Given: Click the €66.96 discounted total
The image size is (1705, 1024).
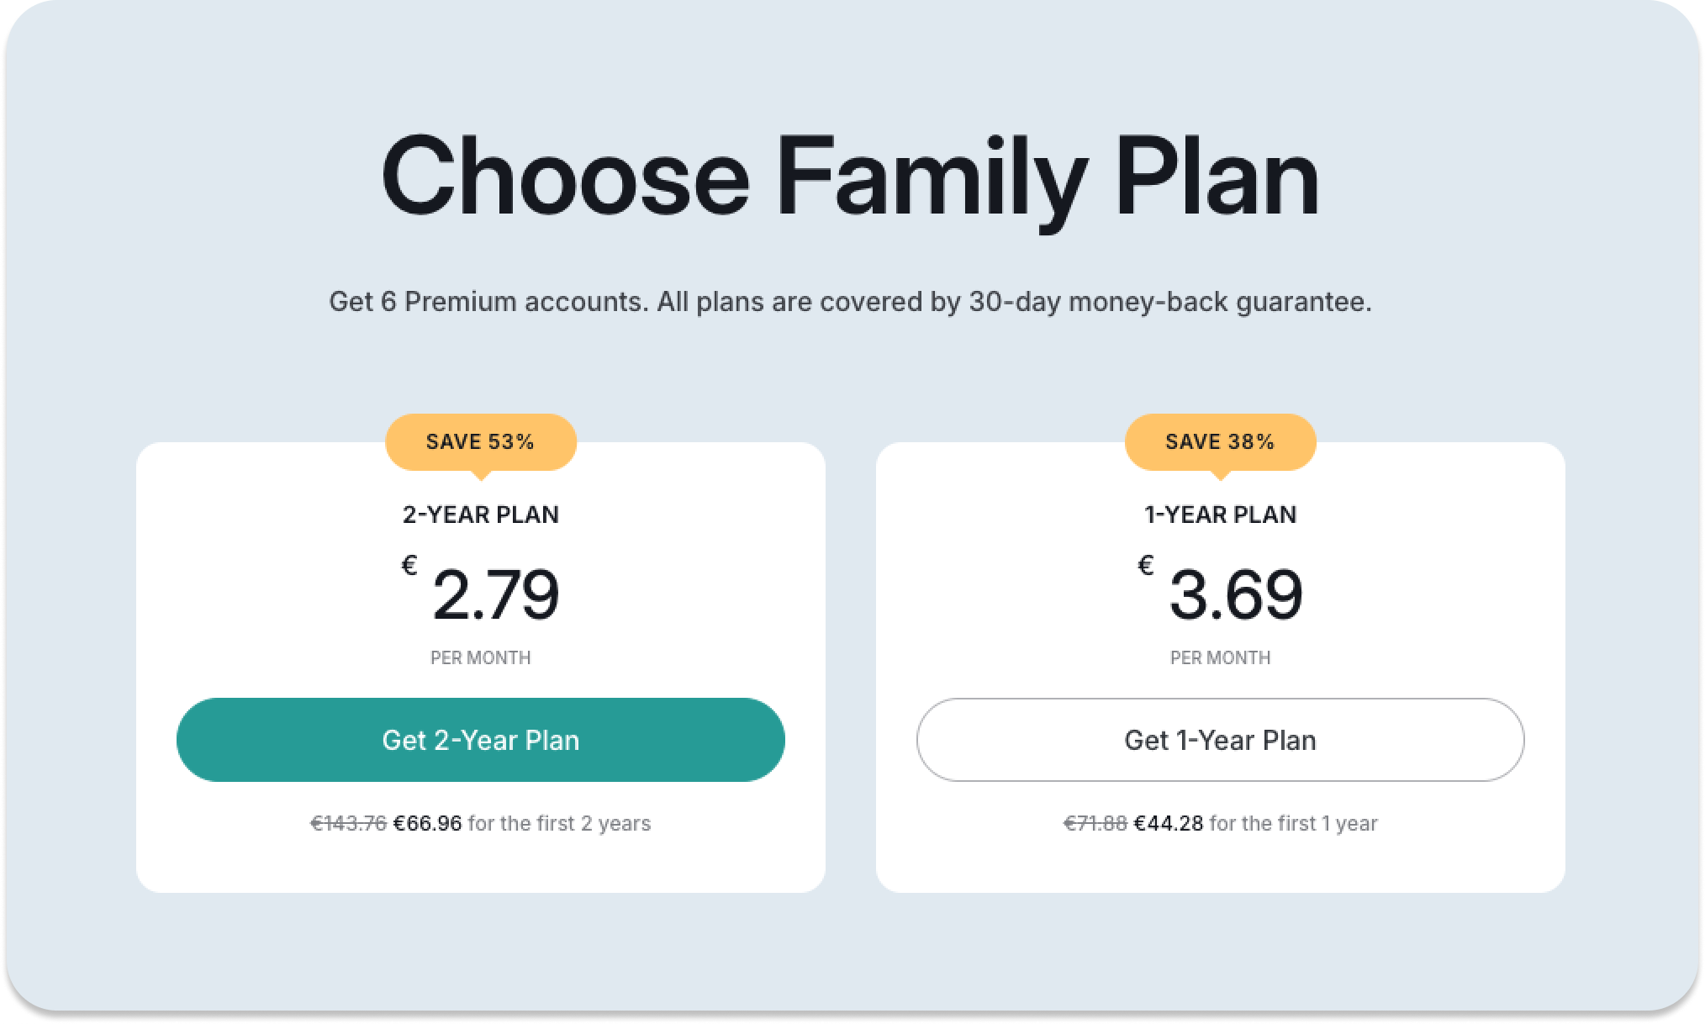Looking at the screenshot, I should pyautogui.click(x=428, y=823).
